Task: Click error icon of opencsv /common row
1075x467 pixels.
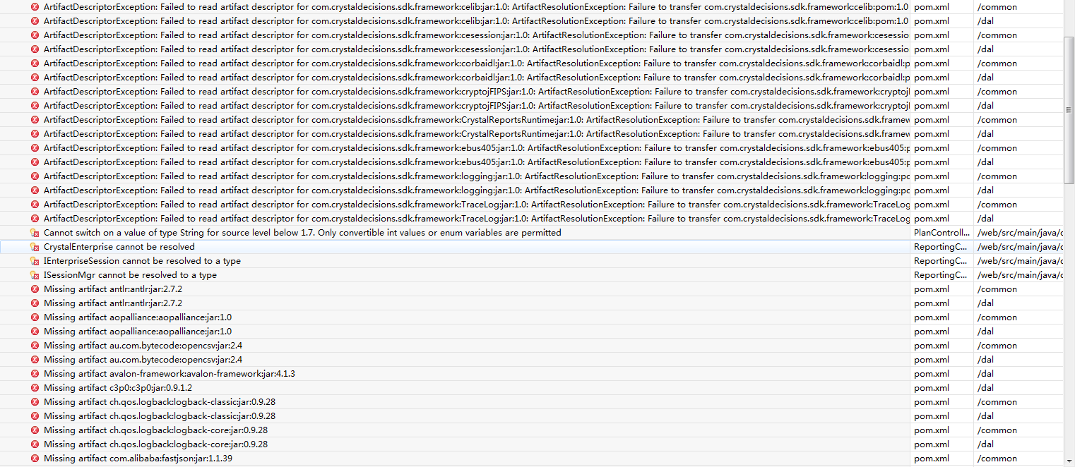Action: tap(35, 346)
